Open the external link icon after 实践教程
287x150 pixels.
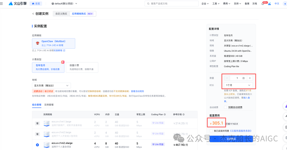pyautogui.click(x=64, y=51)
